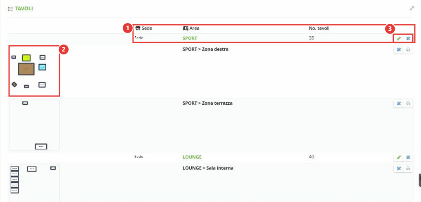Print the SPORT > Zona destra layout
The height and width of the screenshot is (202, 421).
coord(408,49)
